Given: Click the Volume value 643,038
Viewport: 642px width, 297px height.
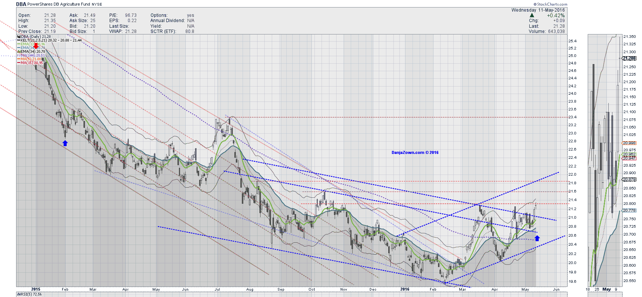Looking at the screenshot, I should 556,31.
